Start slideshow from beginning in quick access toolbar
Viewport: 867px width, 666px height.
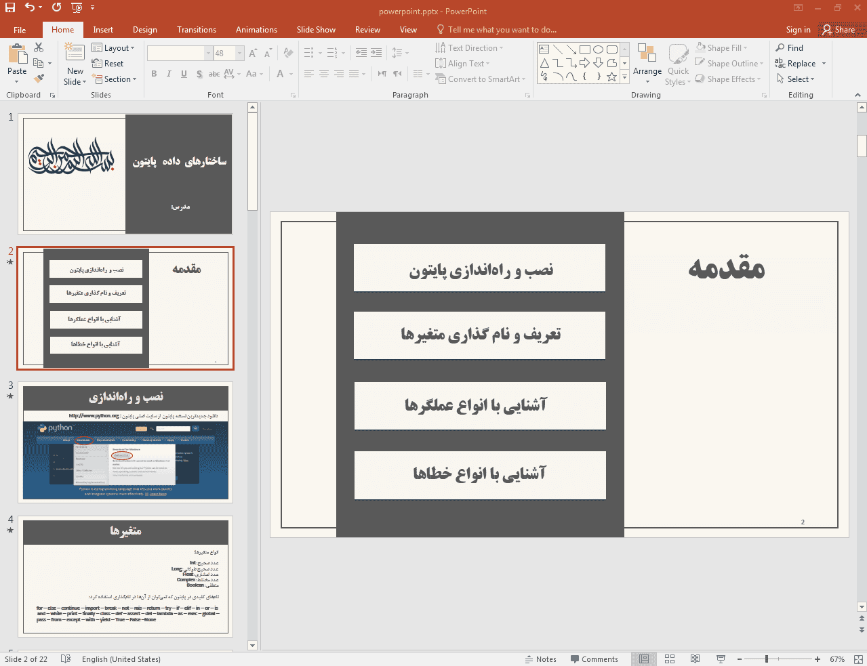(77, 7)
